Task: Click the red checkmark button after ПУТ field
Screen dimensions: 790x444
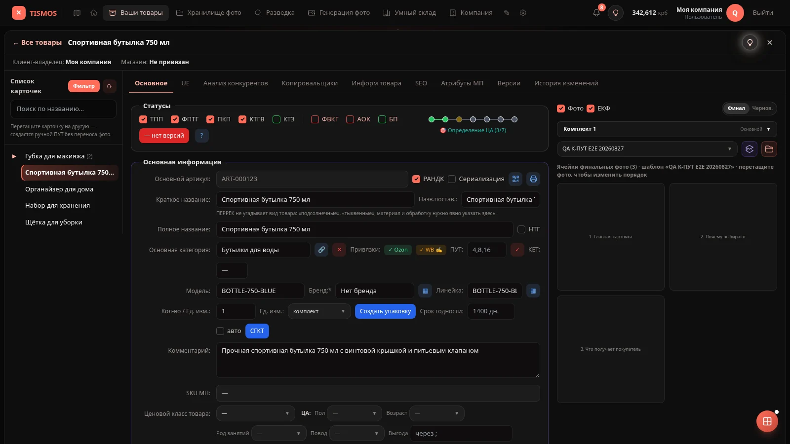Action: coord(517,250)
